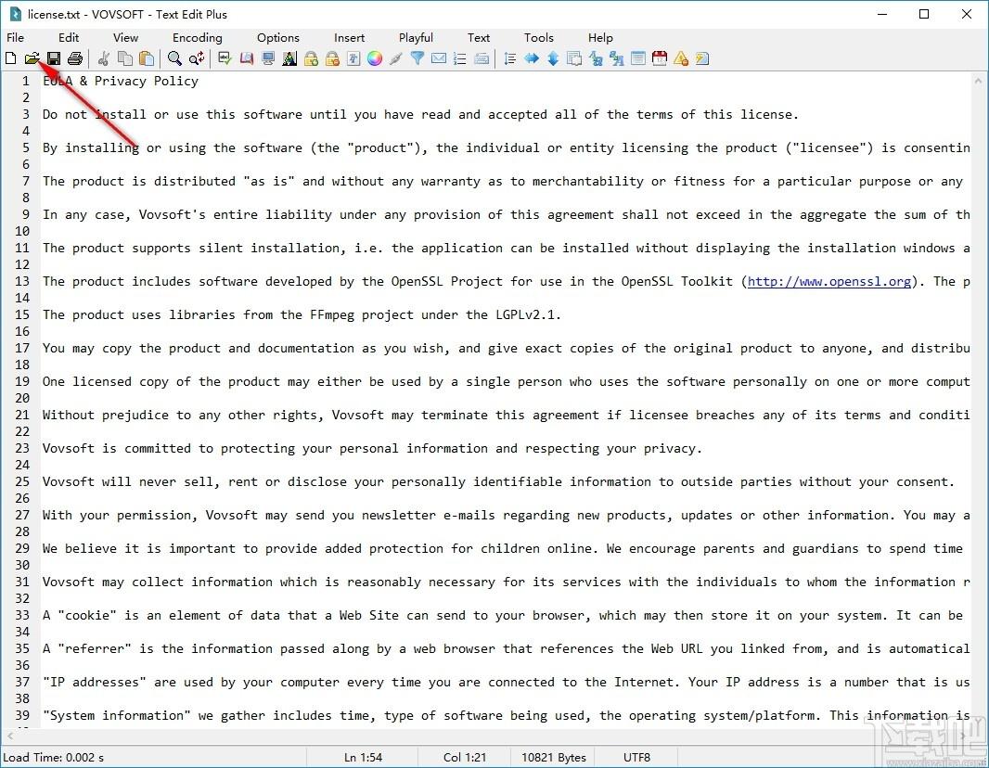The image size is (989, 768).
Task: Click the picture with green checkmark icon
Action: [225, 58]
